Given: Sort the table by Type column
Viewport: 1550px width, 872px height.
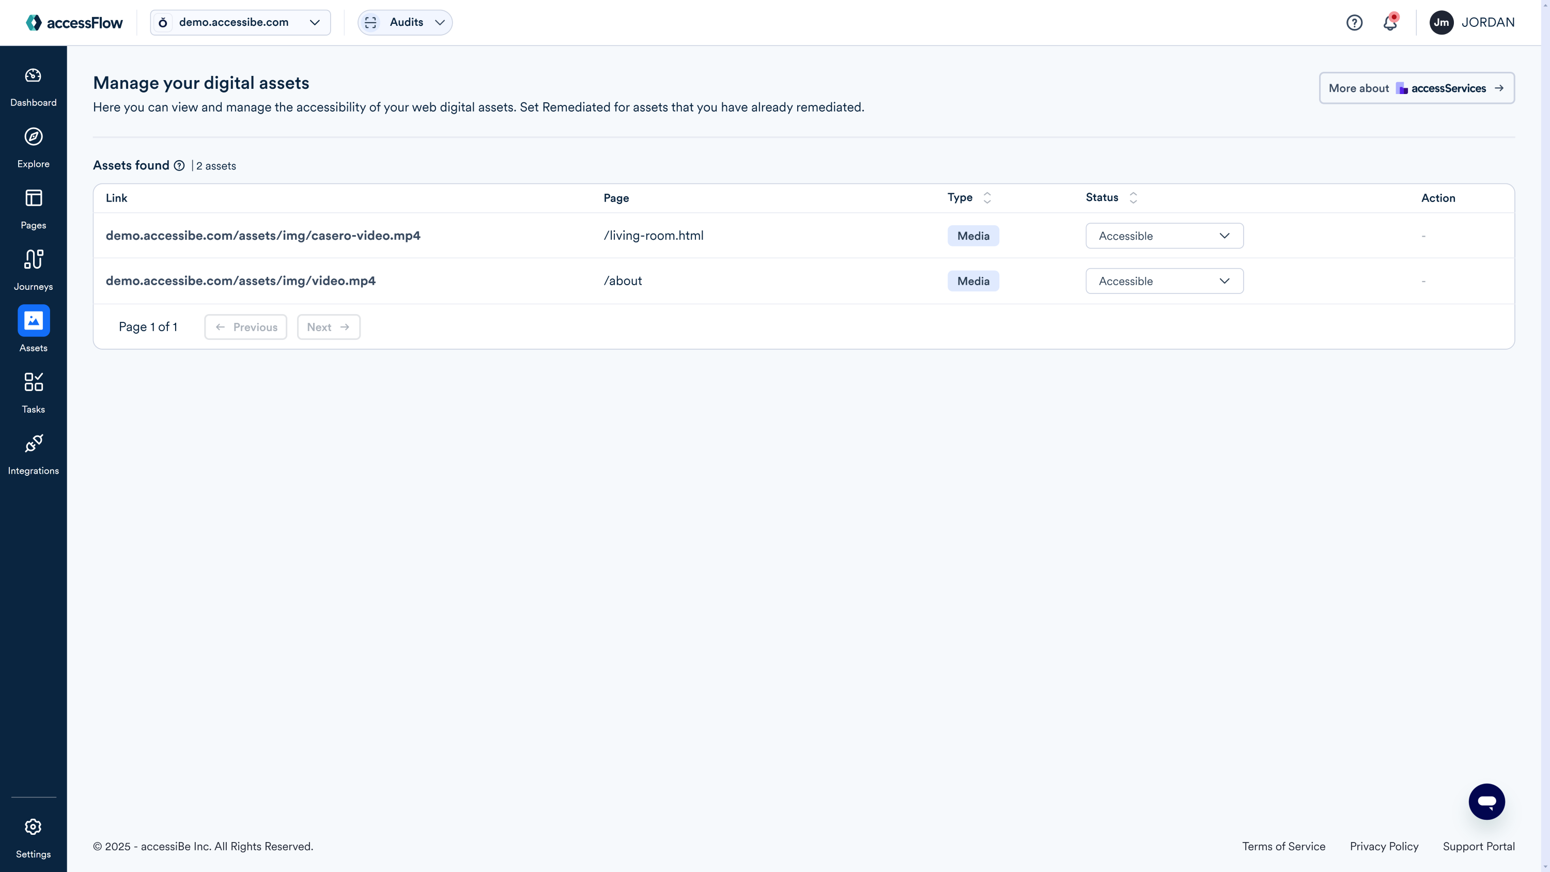Looking at the screenshot, I should click(986, 197).
